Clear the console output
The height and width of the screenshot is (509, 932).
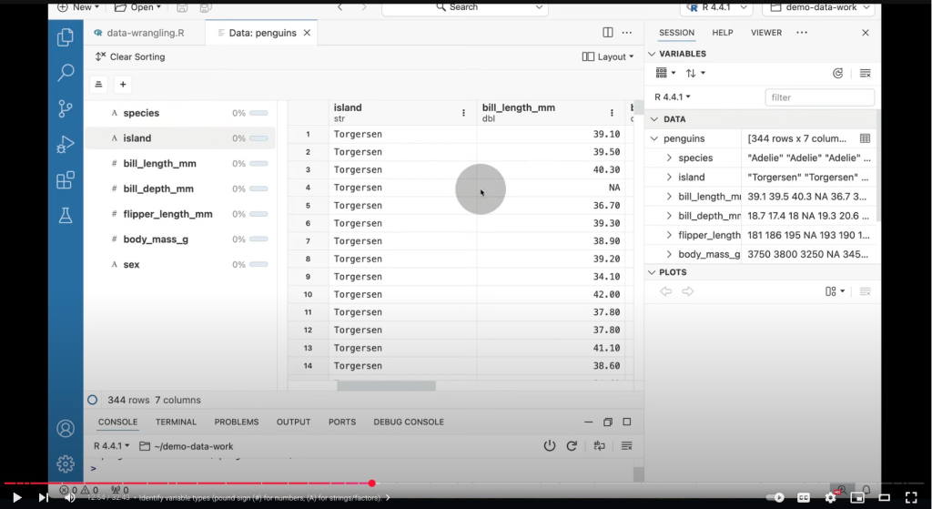click(626, 446)
